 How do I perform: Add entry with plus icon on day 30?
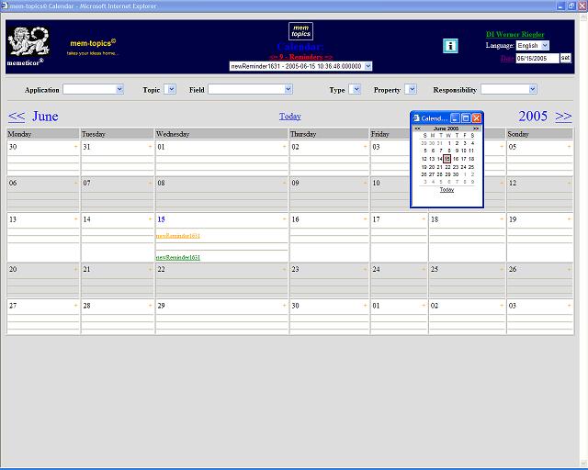click(x=75, y=147)
